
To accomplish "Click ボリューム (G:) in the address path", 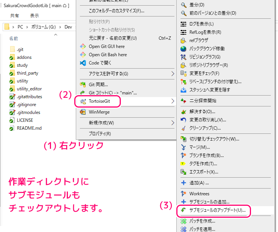I will tap(44, 27).
